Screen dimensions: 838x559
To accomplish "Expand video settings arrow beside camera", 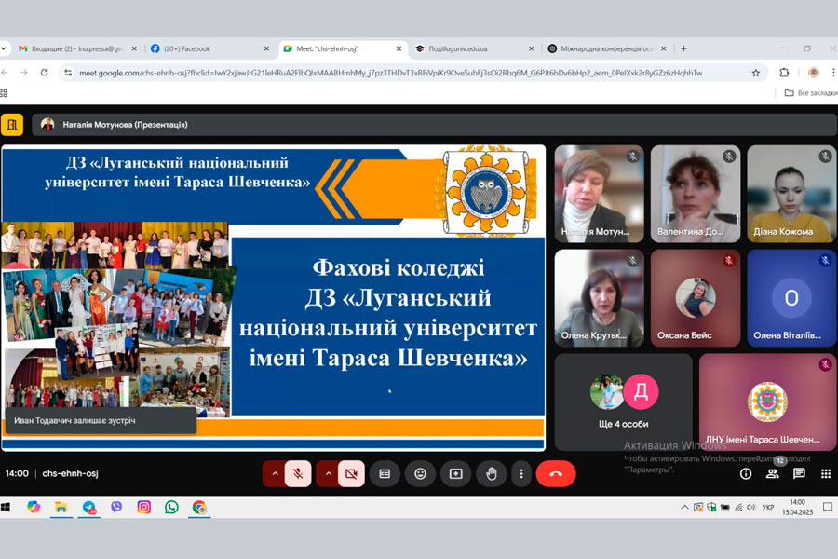I will click(x=327, y=473).
